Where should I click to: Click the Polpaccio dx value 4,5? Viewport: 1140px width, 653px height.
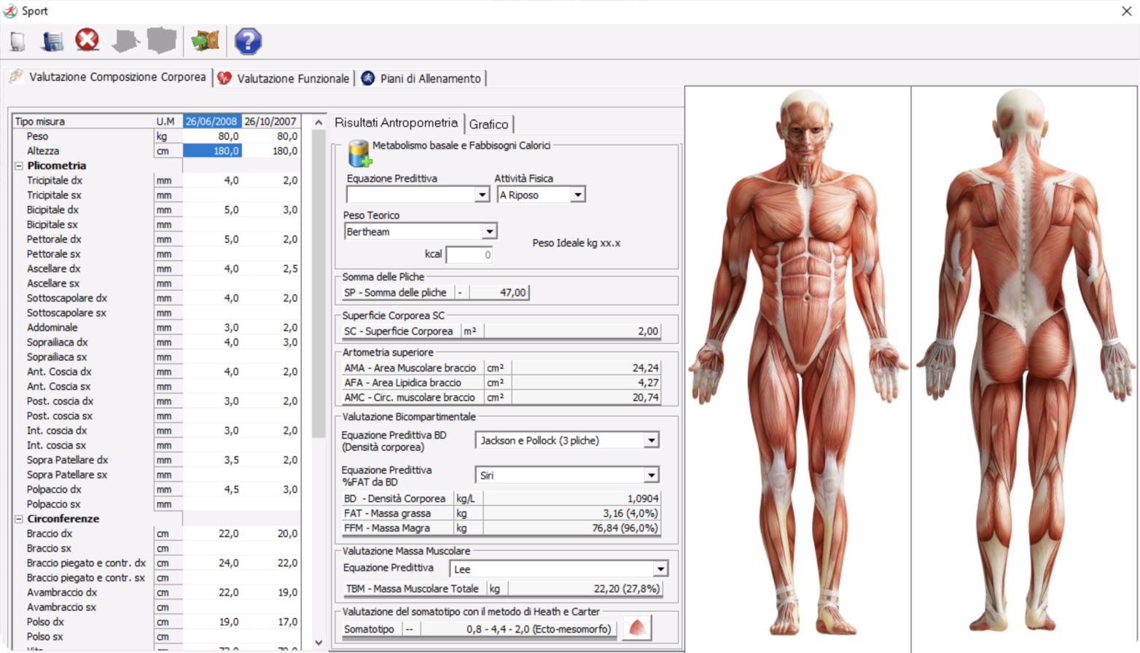[231, 489]
